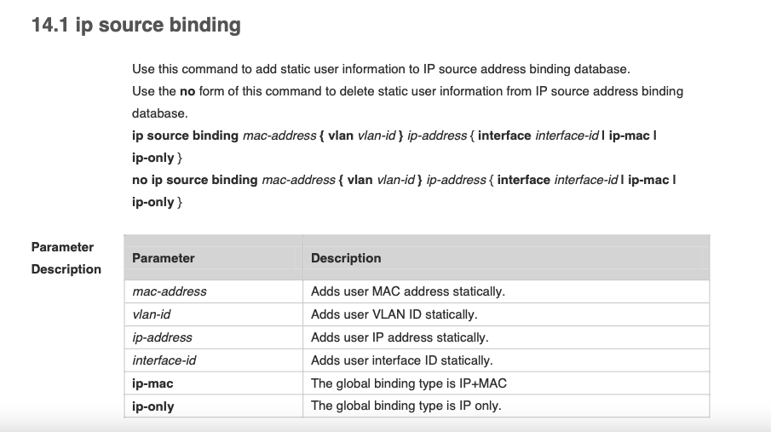Click "Adds user VLAN ID statically" description
The width and height of the screenshot is (771, 432).
394,314
